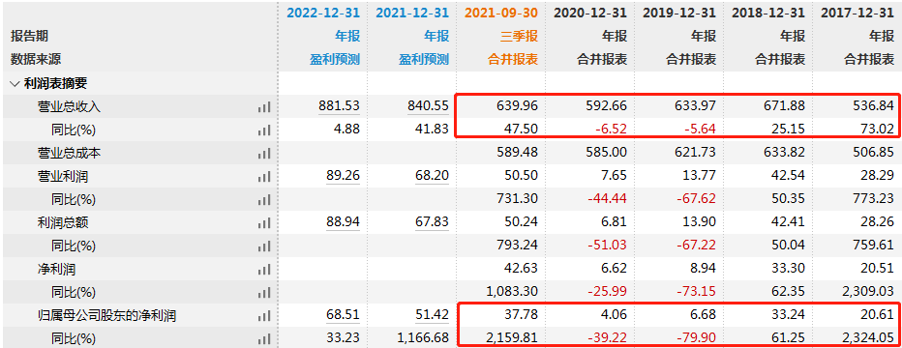The width and height of the screenshot is (902, 348).
Task: Click 合并报表 under 2021-09-30
Action: tap(514, 59)
